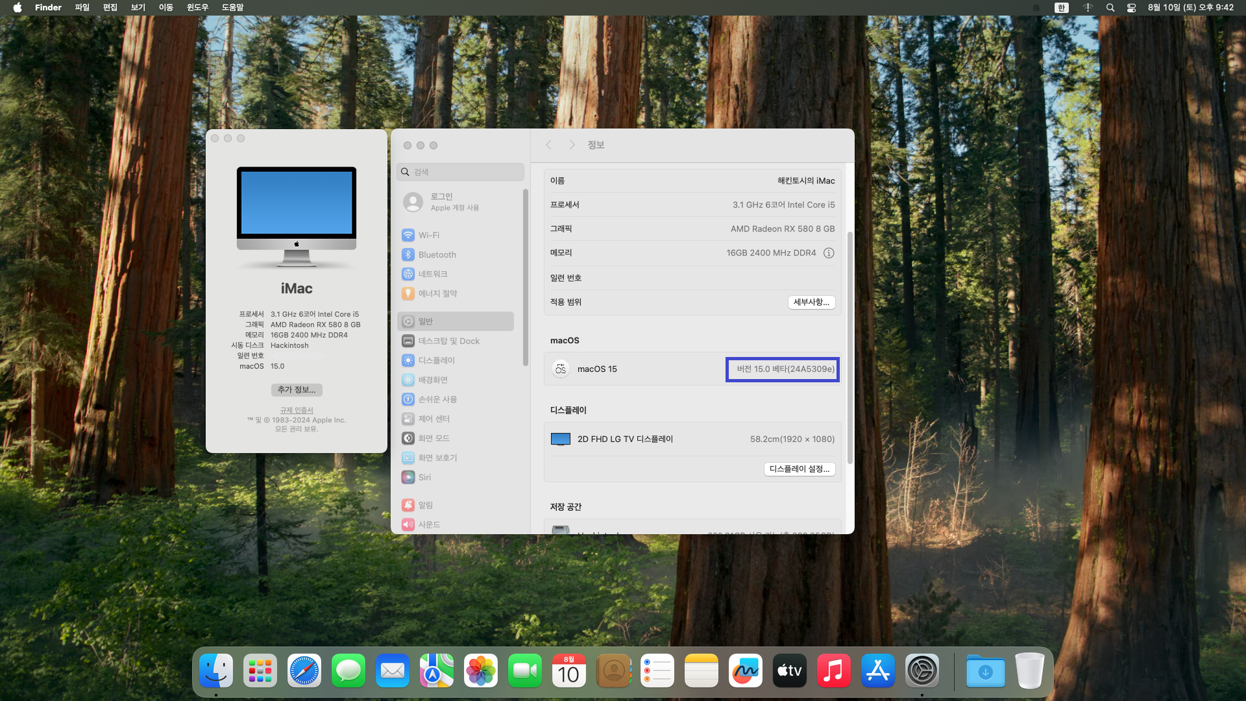Open the 윈도우 menu

click(x=197, y=8)
